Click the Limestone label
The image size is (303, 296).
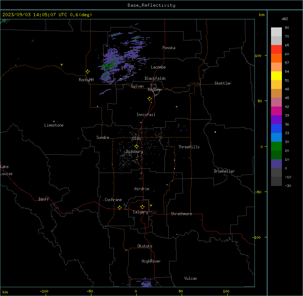click(x=54, y=125)
